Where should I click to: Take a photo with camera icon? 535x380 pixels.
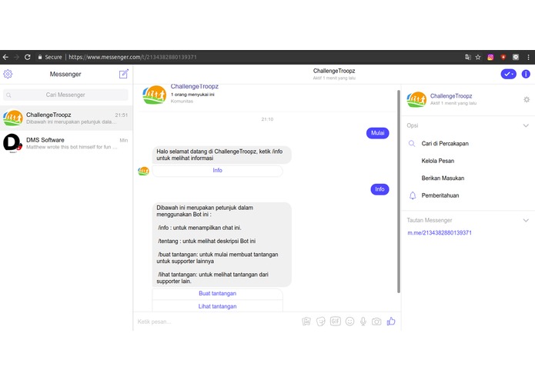(x=376, y=322)
